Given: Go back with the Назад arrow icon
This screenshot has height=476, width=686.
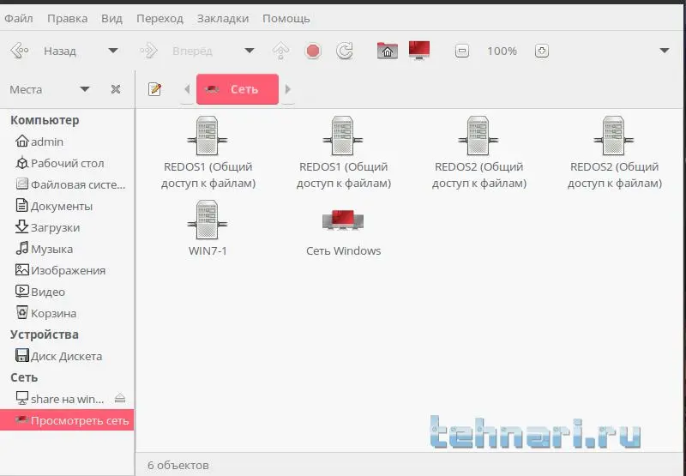Looking at the screenshot, I should [20, 51].
